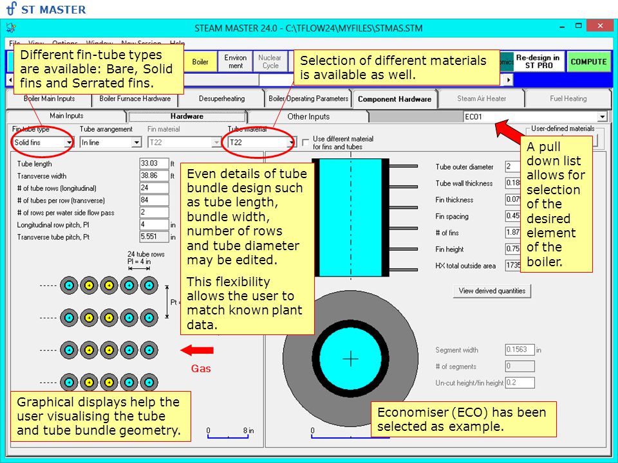Screen dimensions: 618x463
Task: Click the toolbar right scroll arrow
Action: 509,80
